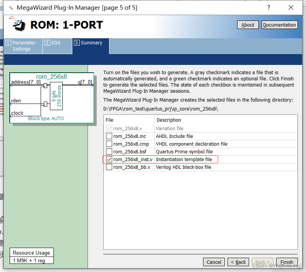Select 'Quartus Prime symbol file' description
Image resolution: width=306 pixels, height=272 pixels.
coord(184,151)
